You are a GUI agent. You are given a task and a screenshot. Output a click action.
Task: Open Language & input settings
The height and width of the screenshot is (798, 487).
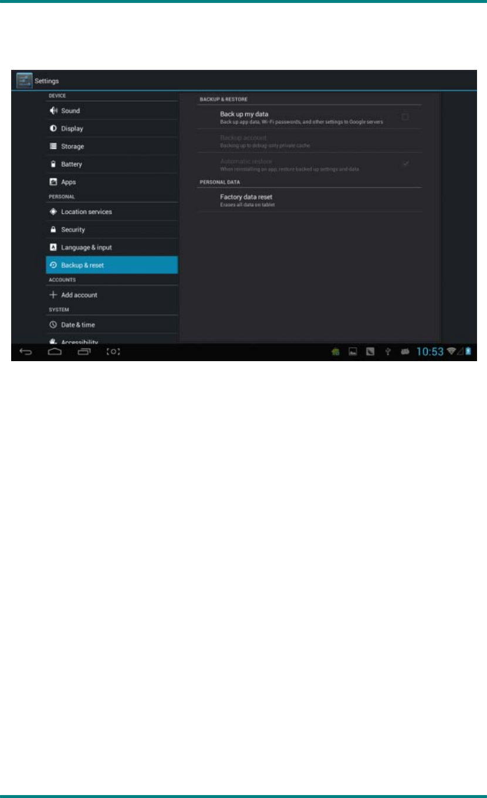point(111,247)
